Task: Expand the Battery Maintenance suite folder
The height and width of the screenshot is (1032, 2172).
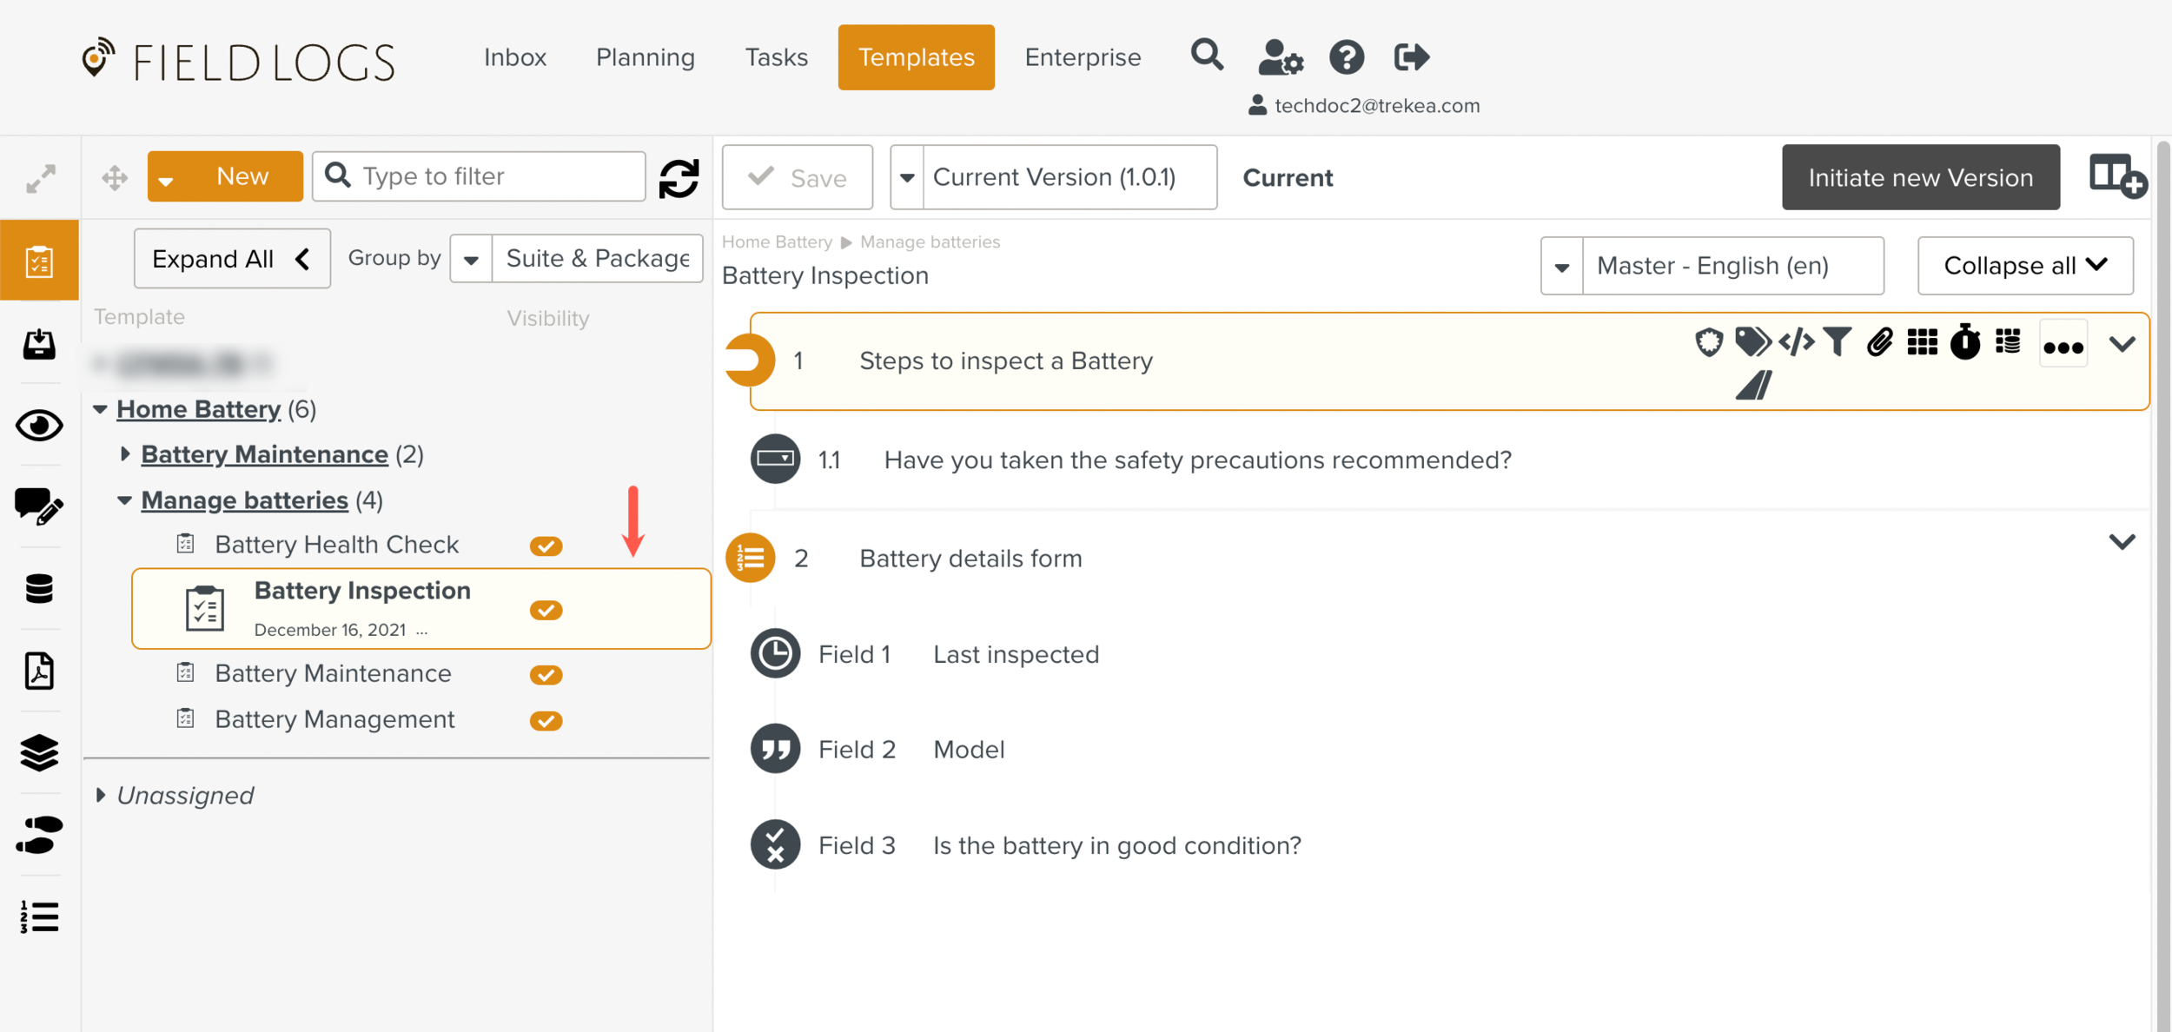Action: pyautogui.click(x=125, y=454)
